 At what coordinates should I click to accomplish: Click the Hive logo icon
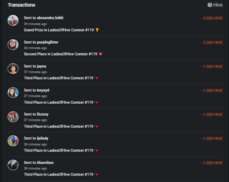(210, 5)
